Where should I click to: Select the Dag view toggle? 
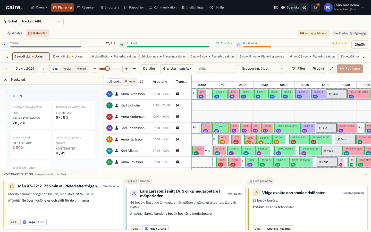55,69
